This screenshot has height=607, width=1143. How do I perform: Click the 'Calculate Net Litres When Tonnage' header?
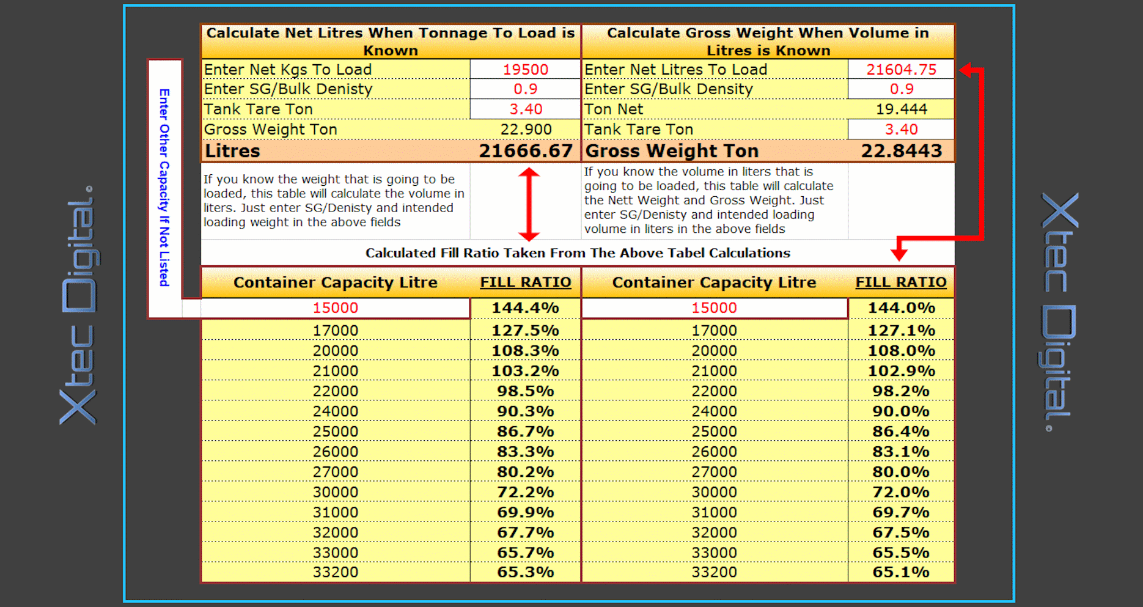[x=391, y=42]
